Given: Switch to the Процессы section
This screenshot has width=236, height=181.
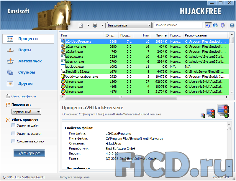Looking at the screenshot, I should [28, 39].
